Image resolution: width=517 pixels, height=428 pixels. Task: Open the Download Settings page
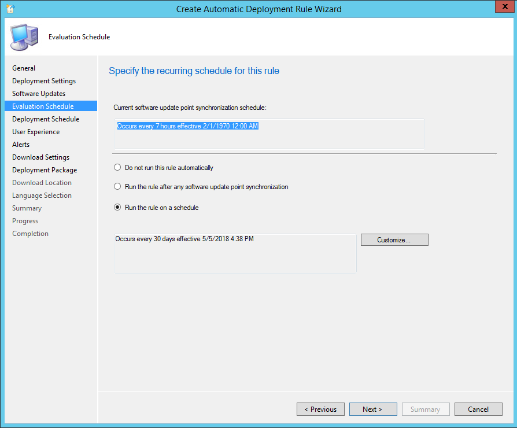pos(40,157)
